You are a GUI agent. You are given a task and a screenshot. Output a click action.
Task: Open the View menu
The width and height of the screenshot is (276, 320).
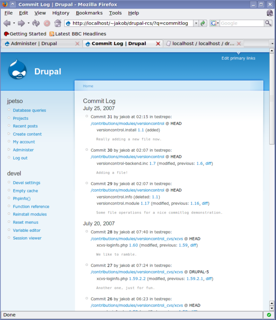(40, 13)
